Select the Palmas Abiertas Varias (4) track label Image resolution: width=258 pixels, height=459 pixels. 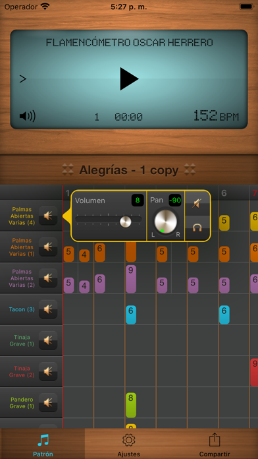(x=22, y=216)
